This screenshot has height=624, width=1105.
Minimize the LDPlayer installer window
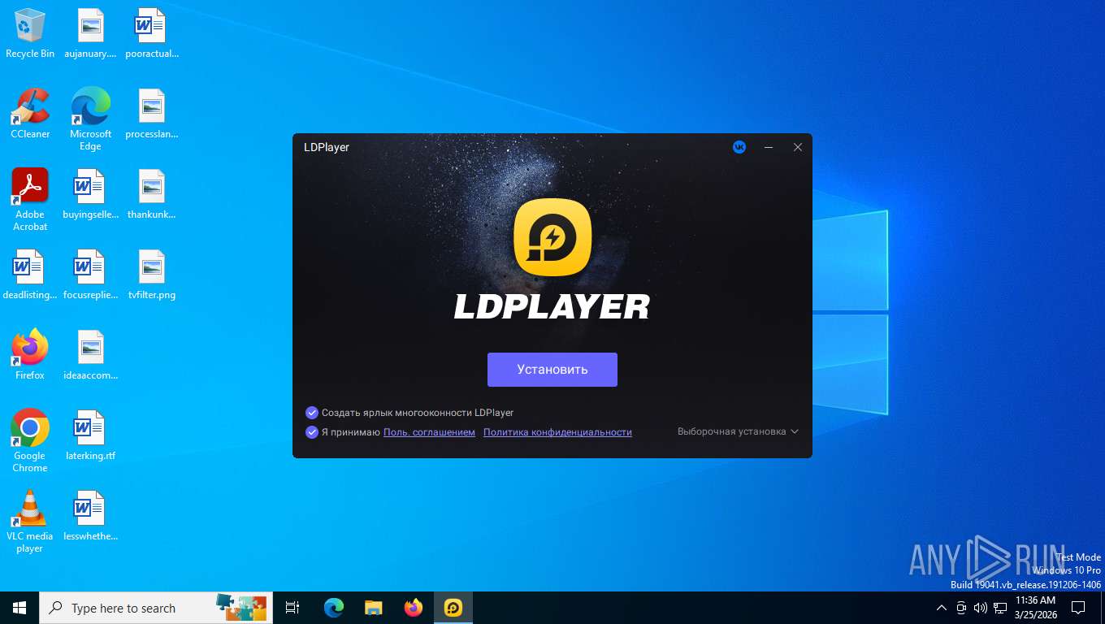coord(769,147)
